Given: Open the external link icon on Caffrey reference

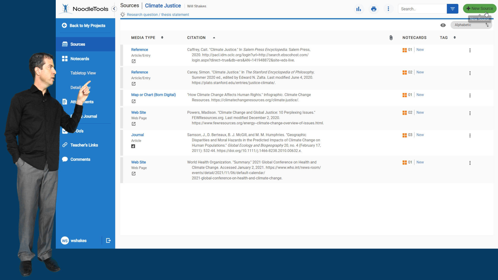Looking at the screenshot, I should coord(134,61).
